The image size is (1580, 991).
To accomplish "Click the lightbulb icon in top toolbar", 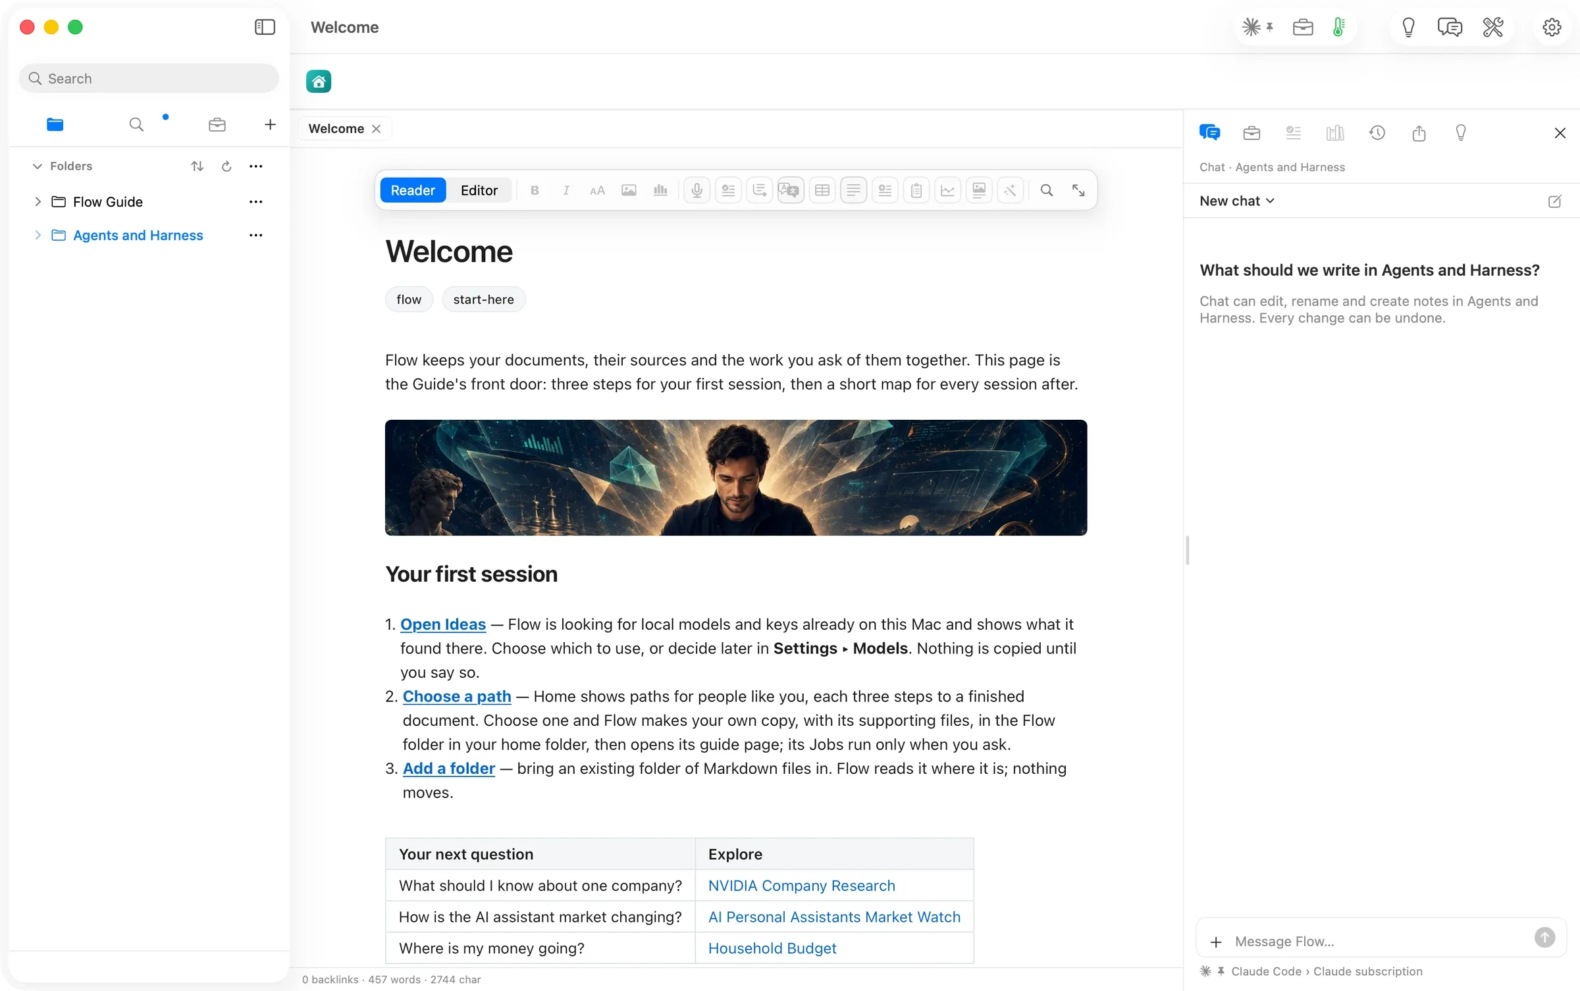I will [1408, 27].
